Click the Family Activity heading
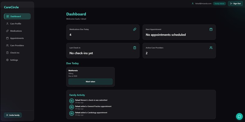Screen dimensions: 245x122 (77, 95)
